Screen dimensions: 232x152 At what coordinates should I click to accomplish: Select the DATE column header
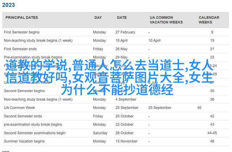[x=122, y=18]
